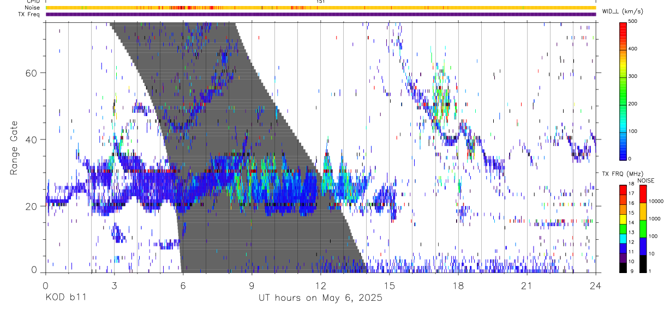Select the 10000 label on noise legend
This screenshot has height=309, width=670.
coord(656,201)
